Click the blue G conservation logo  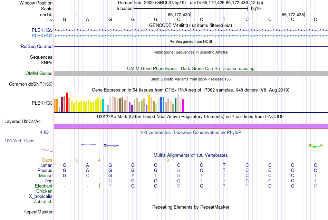tap(111, 145)
